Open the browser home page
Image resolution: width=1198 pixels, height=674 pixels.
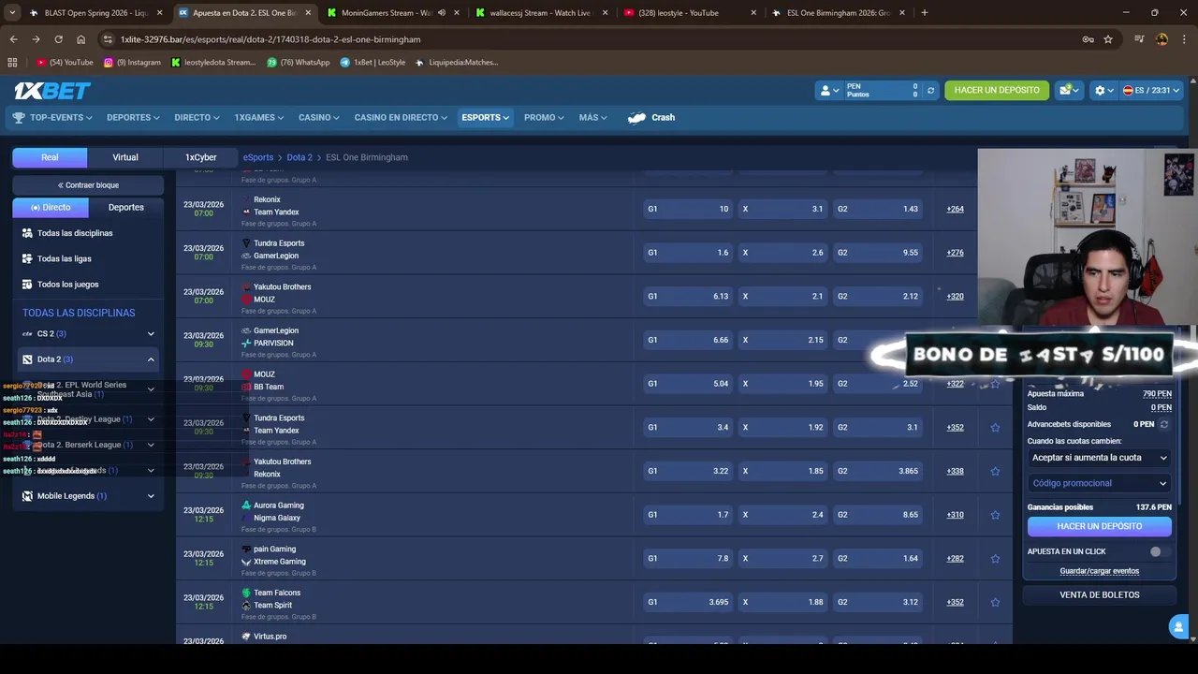pyautogui.click(x=80, y=39)
